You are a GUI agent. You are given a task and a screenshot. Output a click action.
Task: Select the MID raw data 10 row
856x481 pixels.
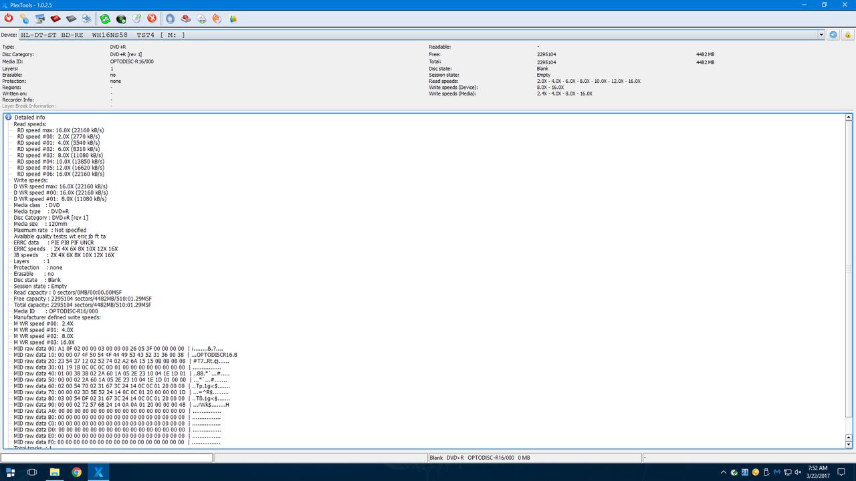point(126,355)
